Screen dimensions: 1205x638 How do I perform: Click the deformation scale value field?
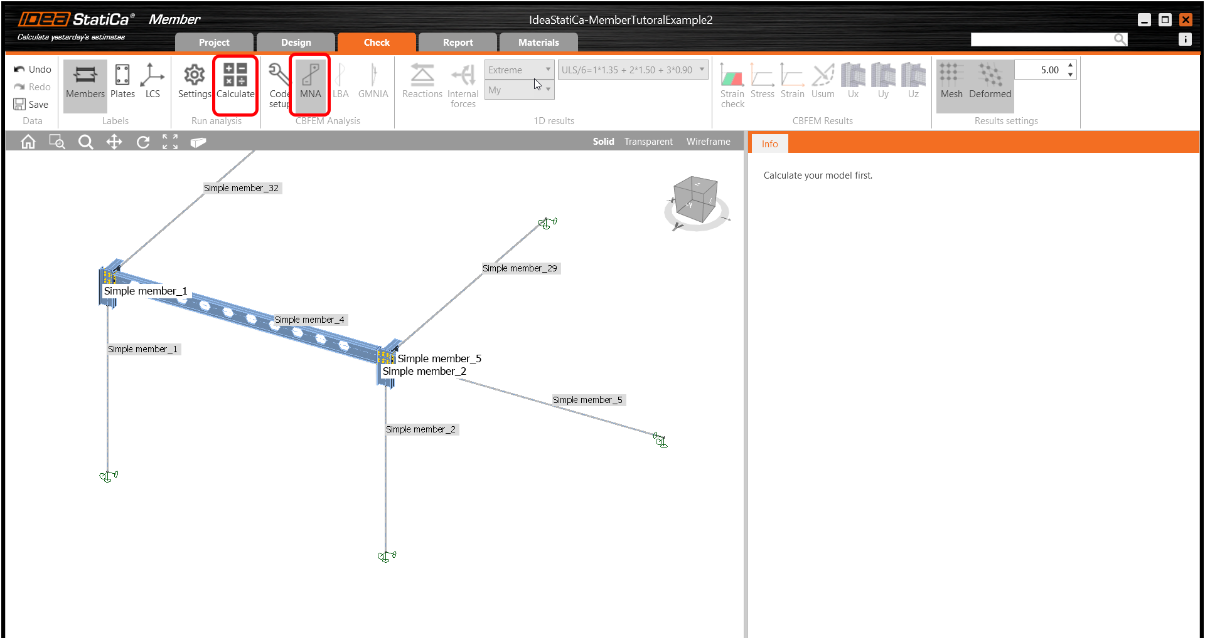pyautogui.click(x=1039, y=70)
